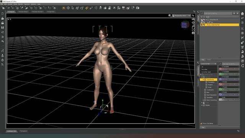Open the Perspective View camera dropdown
Screen dimensions: 245x138
[181, 16]
